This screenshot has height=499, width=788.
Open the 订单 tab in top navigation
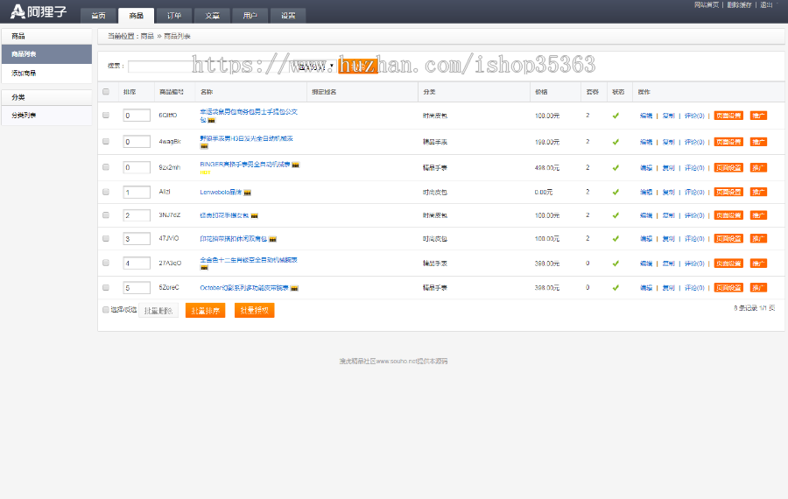tap(174, 16)
